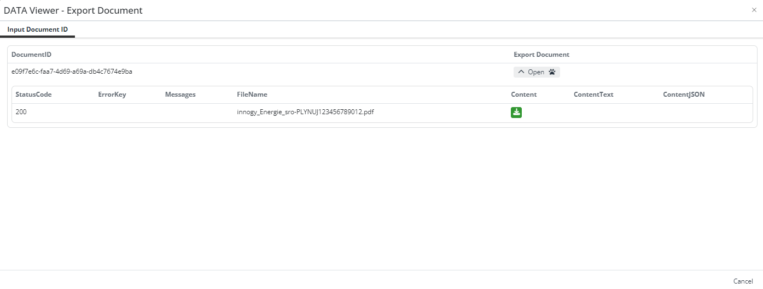Image resolution: width=763 pixels, height=289 pixels.
Task: Click the FileName column header
Action: point(252,95)
